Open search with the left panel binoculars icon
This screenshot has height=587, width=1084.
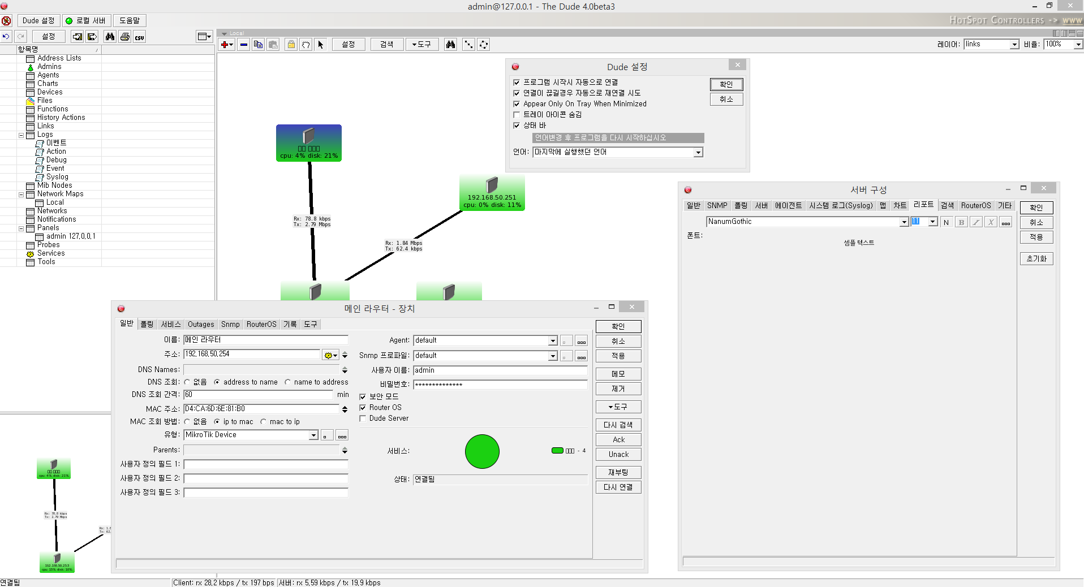[110, 37]
